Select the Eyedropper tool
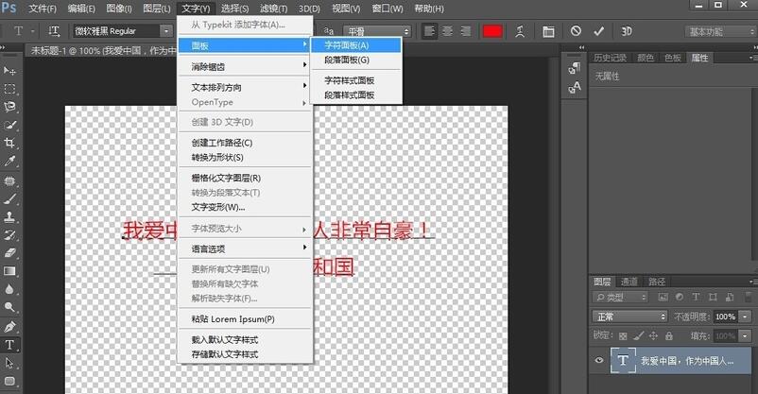The height and width of the screenshot is (394, 758). [9, 161]
